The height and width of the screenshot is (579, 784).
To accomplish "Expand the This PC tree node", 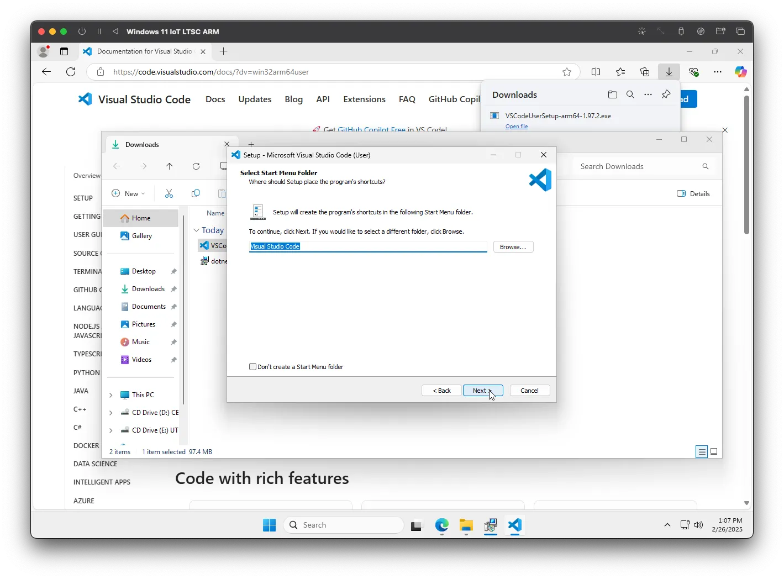I will tap(111, 395).
